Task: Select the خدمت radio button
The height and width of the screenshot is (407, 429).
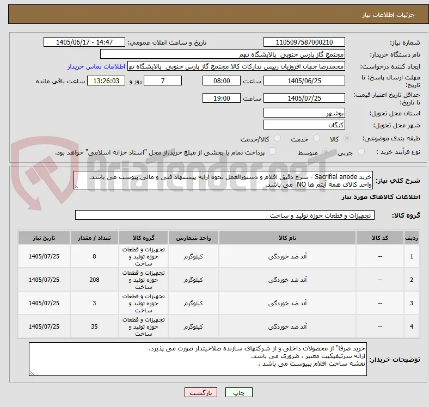Action: 316,138
